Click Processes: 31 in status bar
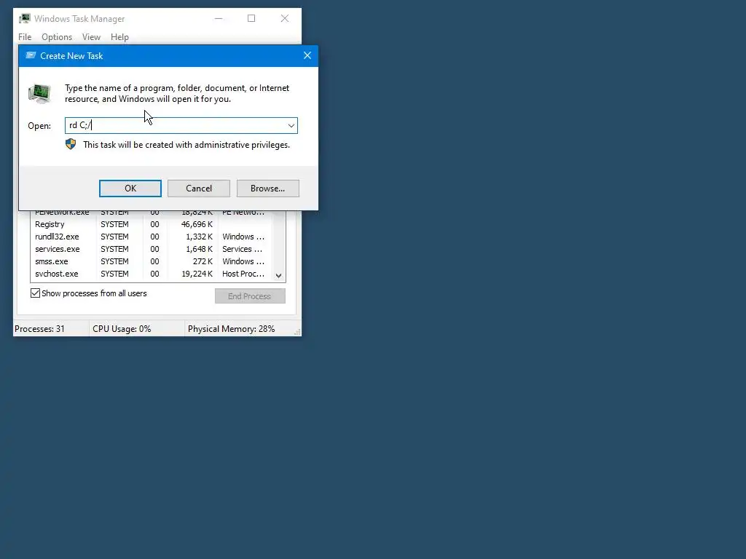 39,329
